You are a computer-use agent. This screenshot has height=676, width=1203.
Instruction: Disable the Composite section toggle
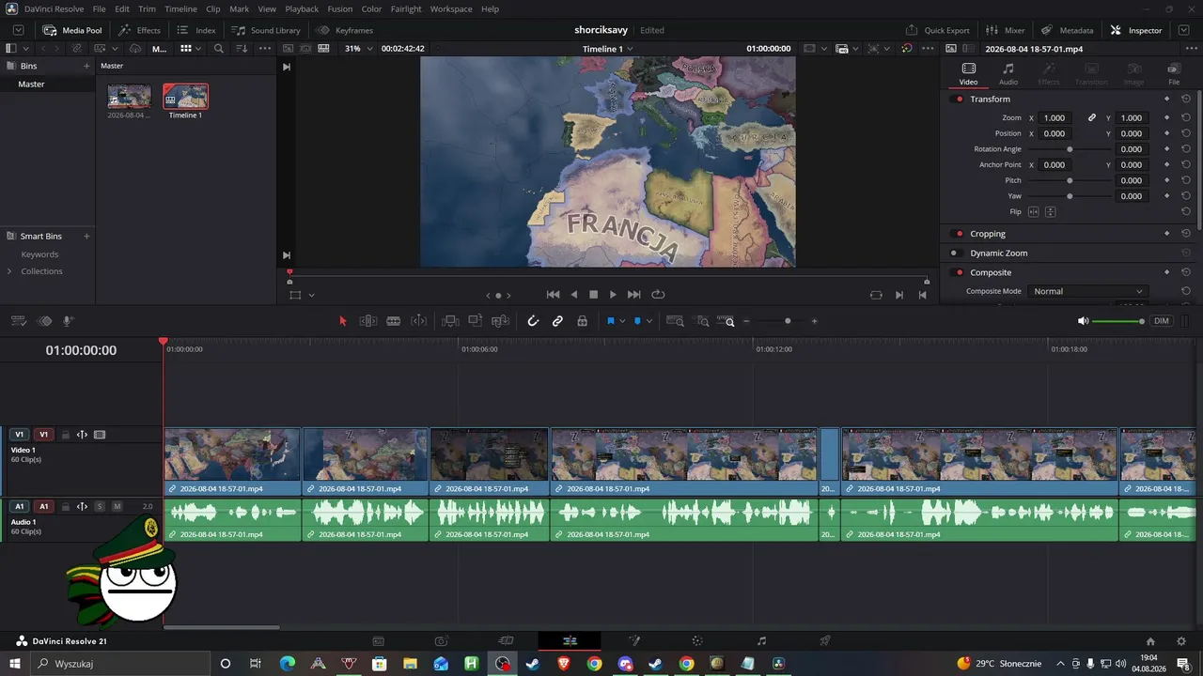[959, 272]
